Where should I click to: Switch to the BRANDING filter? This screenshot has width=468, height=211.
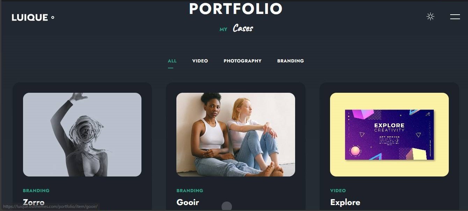(291, 61)
